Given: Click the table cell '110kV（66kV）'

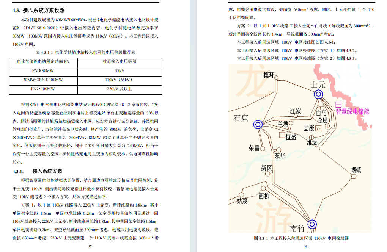Looking at the screenshot, I should coord(120,80).
